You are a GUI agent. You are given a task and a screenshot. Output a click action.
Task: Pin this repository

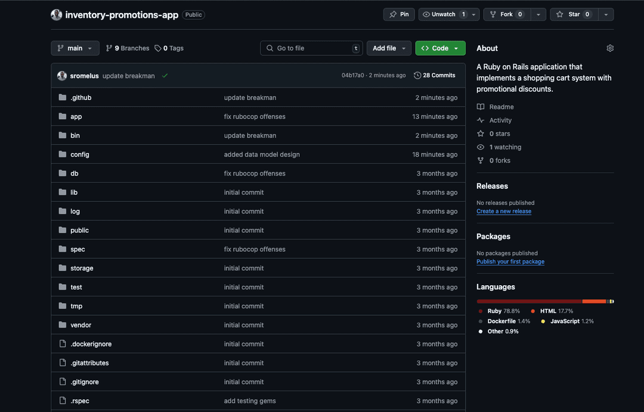(x=399, y=14)
